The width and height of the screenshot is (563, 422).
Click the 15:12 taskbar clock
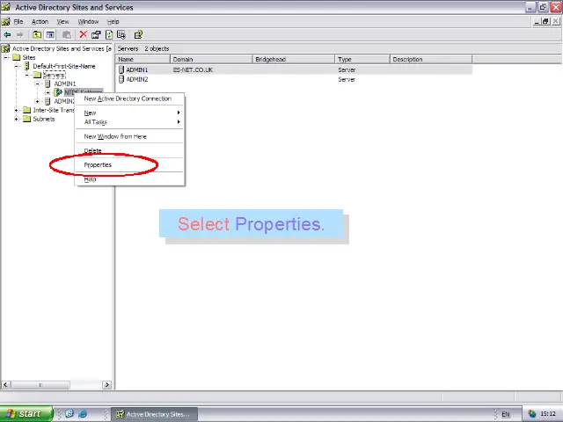[x=548, y=414]
